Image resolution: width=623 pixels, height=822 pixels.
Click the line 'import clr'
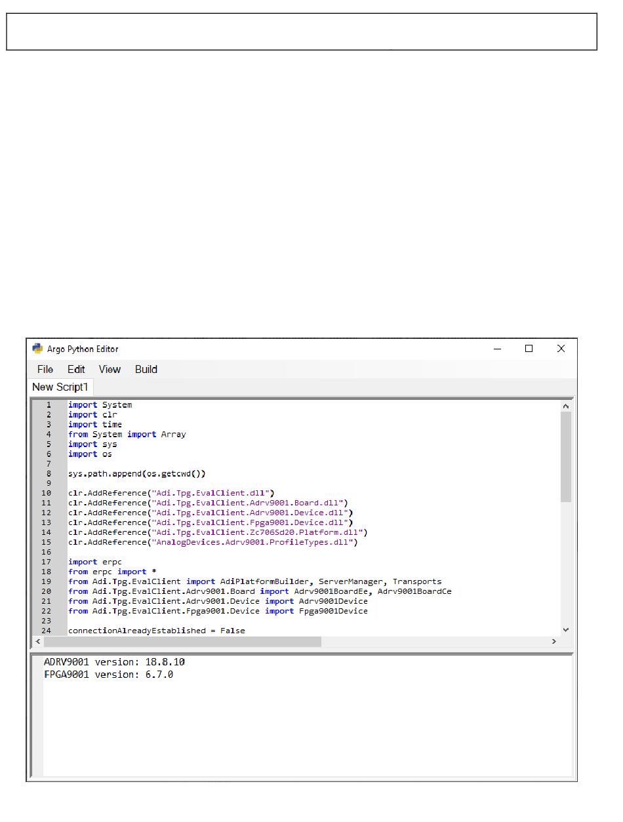click(92, 414)
